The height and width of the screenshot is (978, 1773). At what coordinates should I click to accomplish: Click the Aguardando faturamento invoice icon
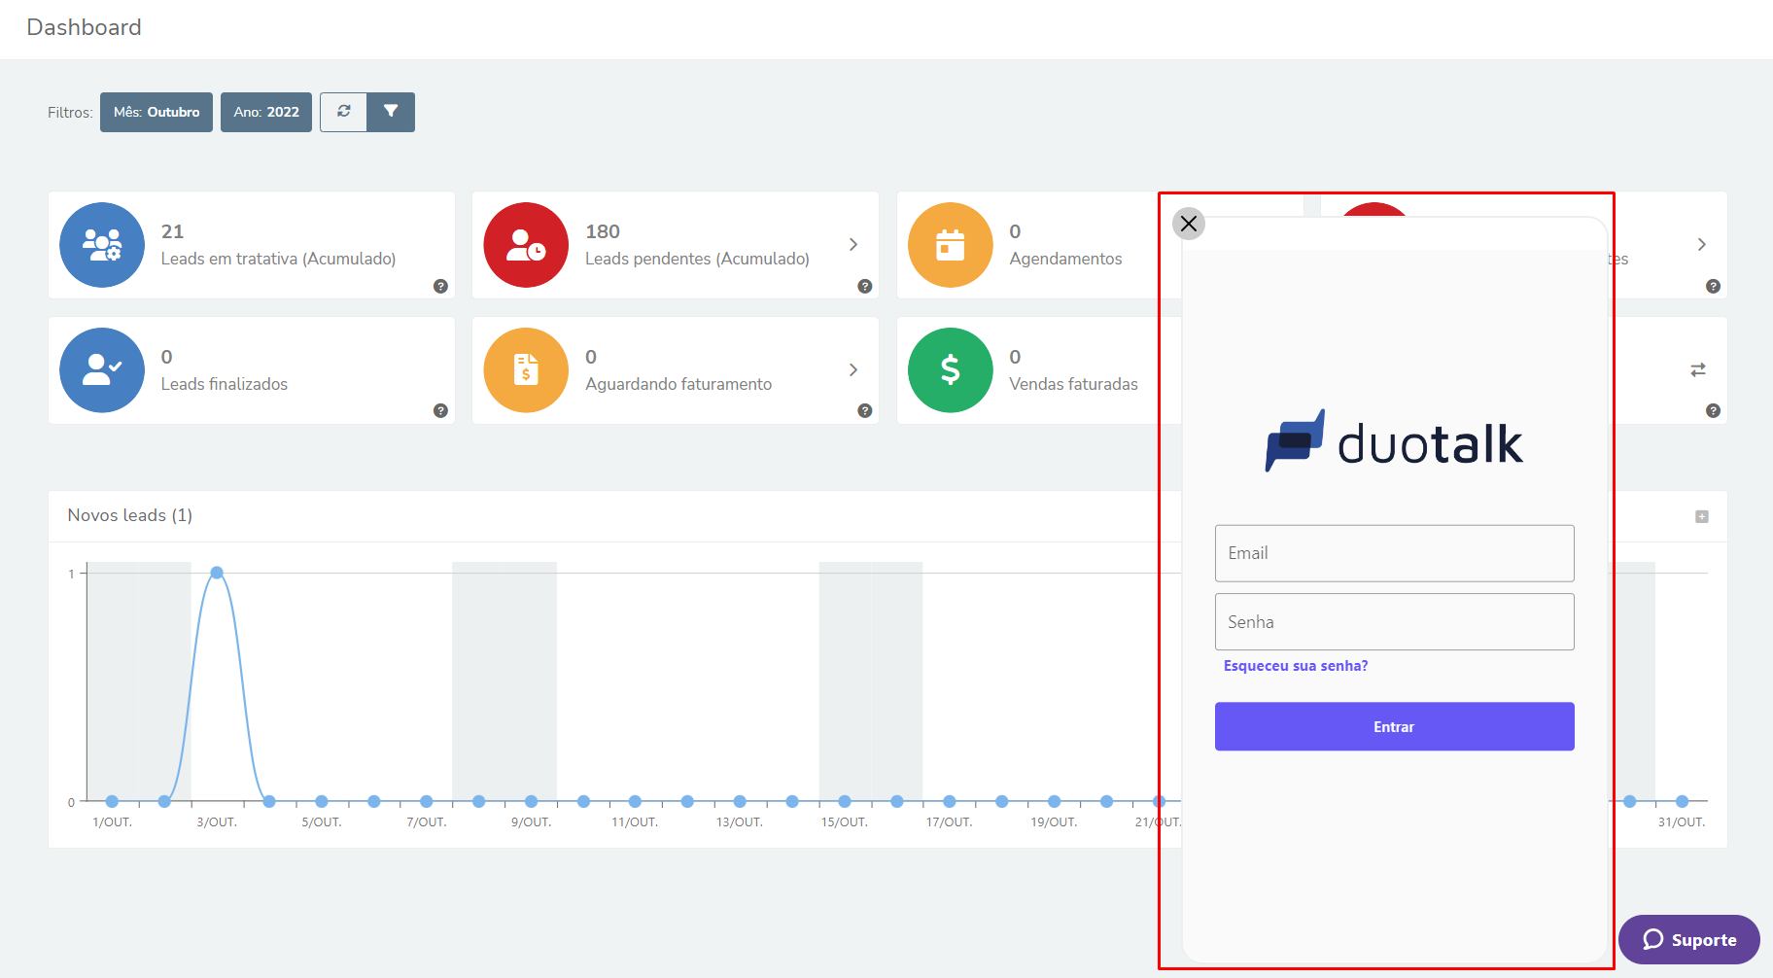[526, 370]
